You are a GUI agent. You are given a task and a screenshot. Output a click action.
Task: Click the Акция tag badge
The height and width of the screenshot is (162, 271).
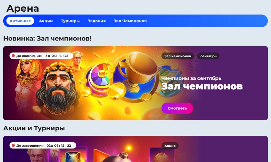(x=170, y=146)
